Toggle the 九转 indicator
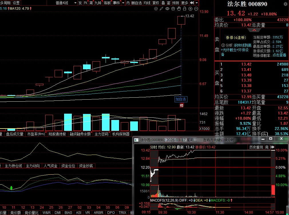 (98, 3)
